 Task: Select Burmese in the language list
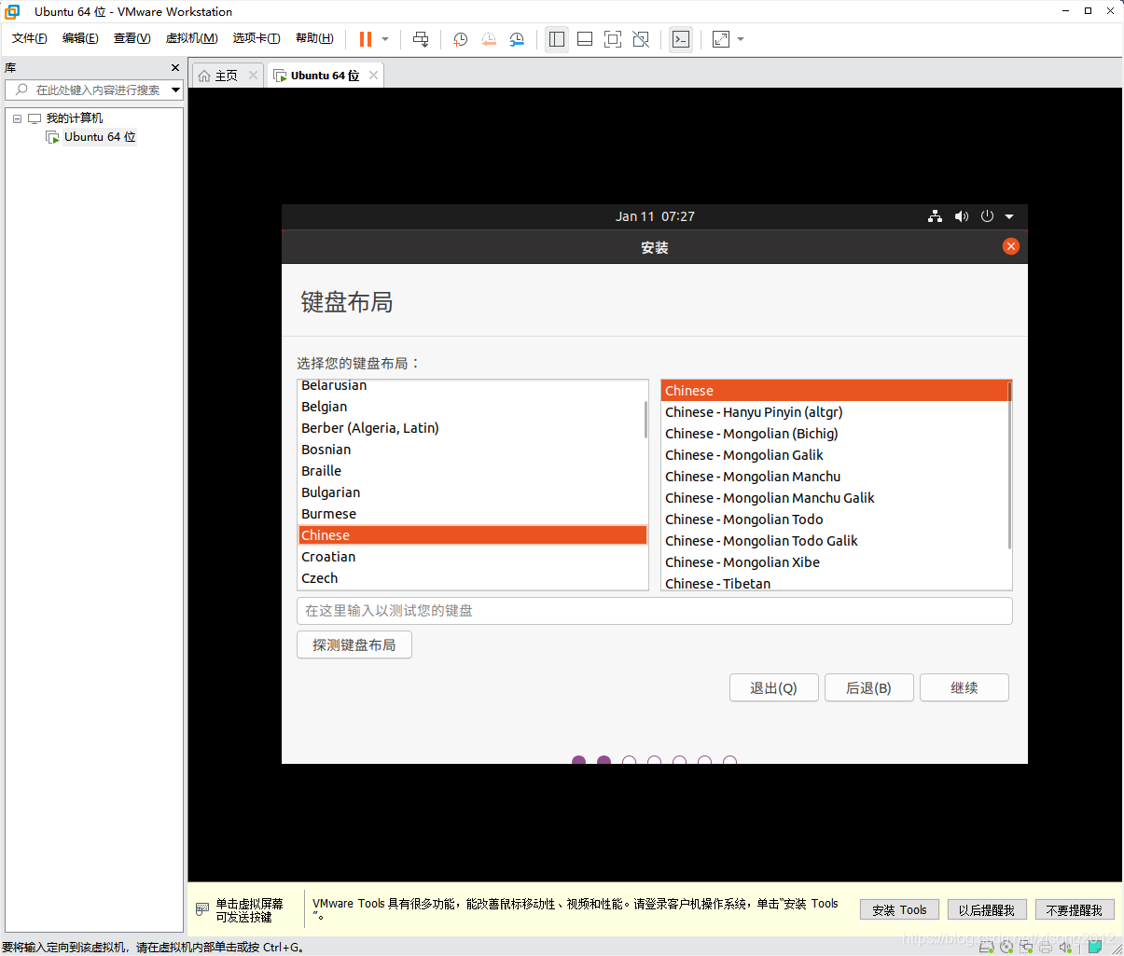(x=472, y=514)
